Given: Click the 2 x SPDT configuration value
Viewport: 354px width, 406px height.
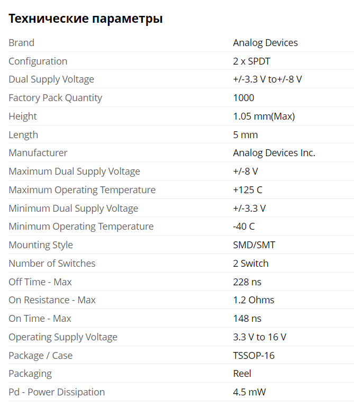Looking at the screenshot, I should pos(251,61).
